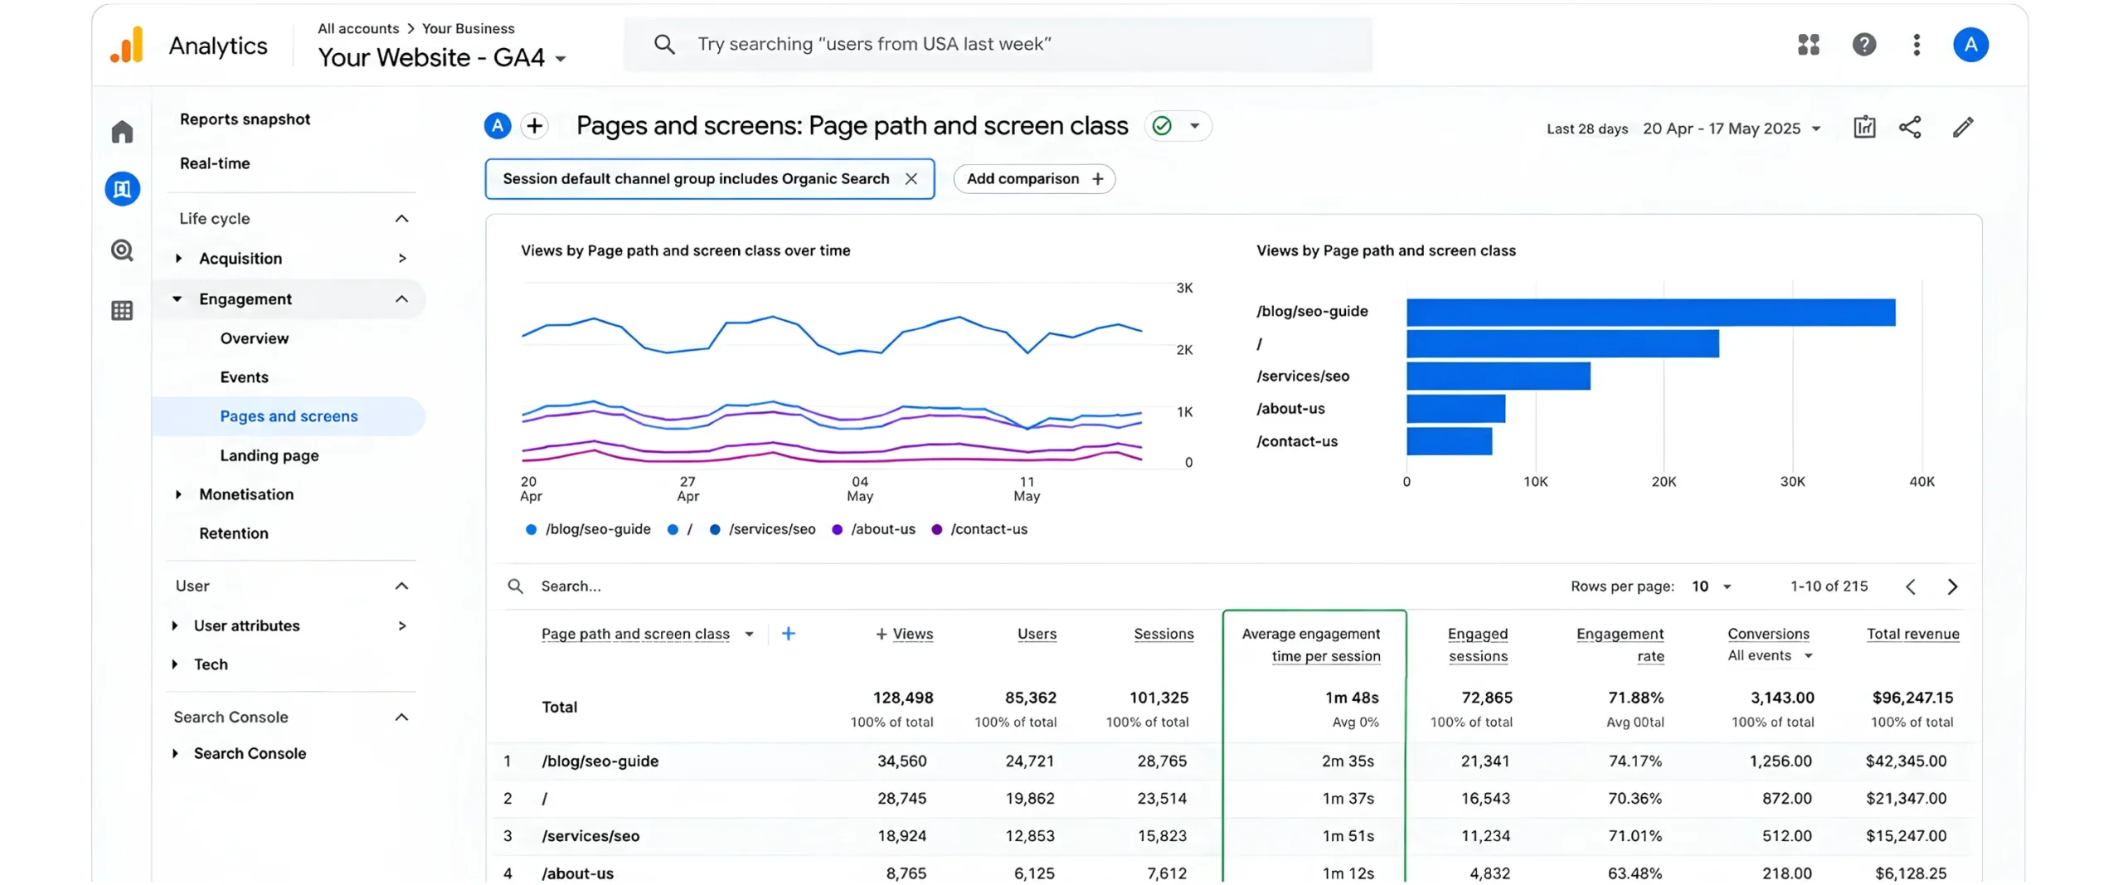Viewport: 2123px width, 885px height.
Task: Collapse the Engagement section chevron
Action: tap(401, 299)
